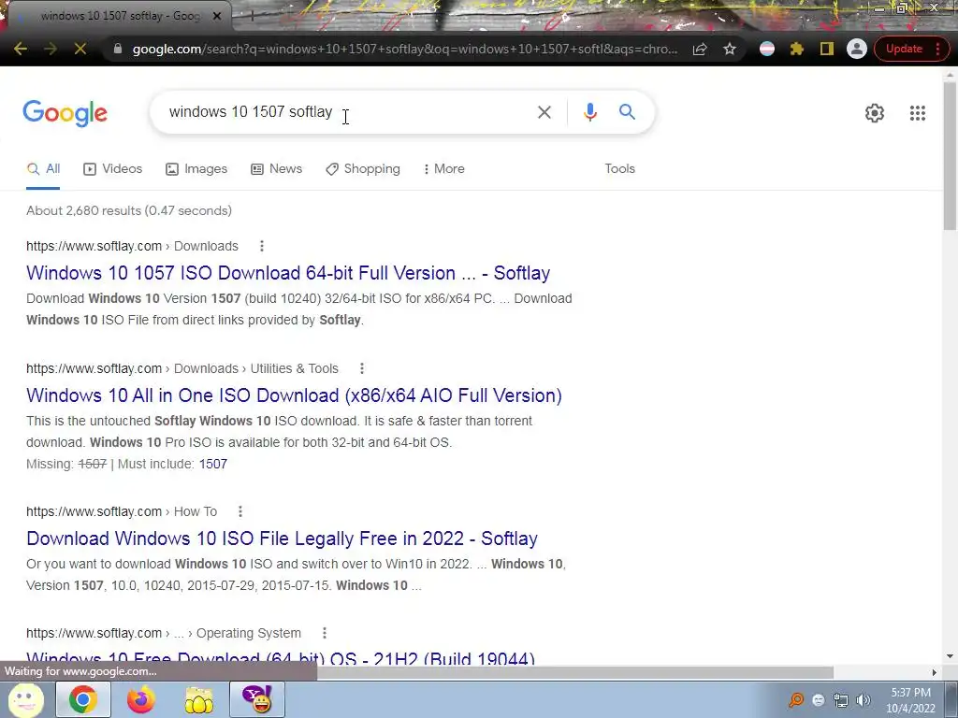
Task: Click https://www.softlay.com › Downloads breadcrumb of first result
Action: click(x=132, y=246)
